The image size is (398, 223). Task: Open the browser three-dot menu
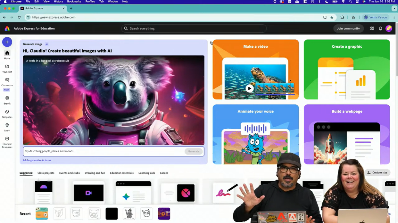pyautogui.click(x=394, y=17)
